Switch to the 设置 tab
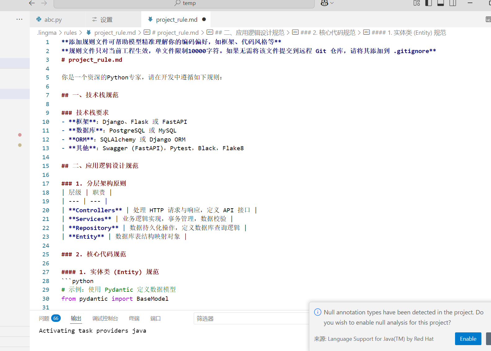 click(x=106, y=20)
